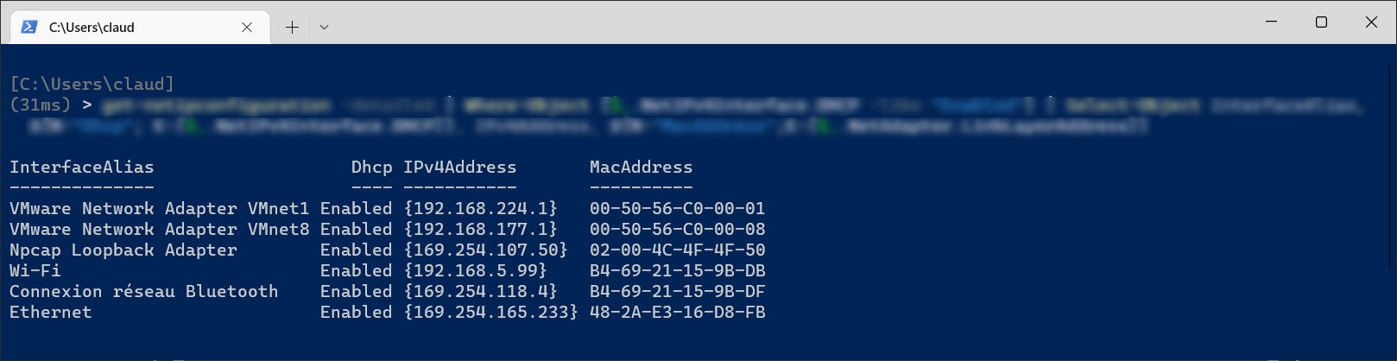Click the prompt path [C:\Users\claud]
The image size is (1397, 361).
pos(92,84)
